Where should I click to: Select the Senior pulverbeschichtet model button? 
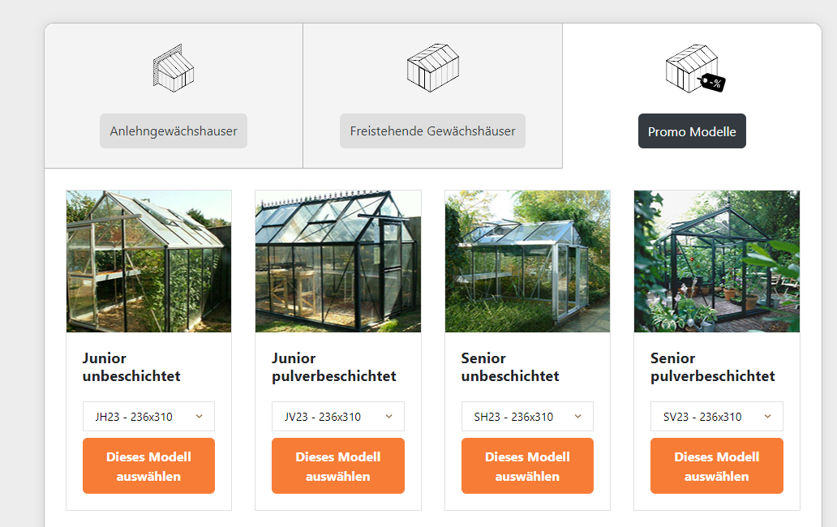coord(717,465)
